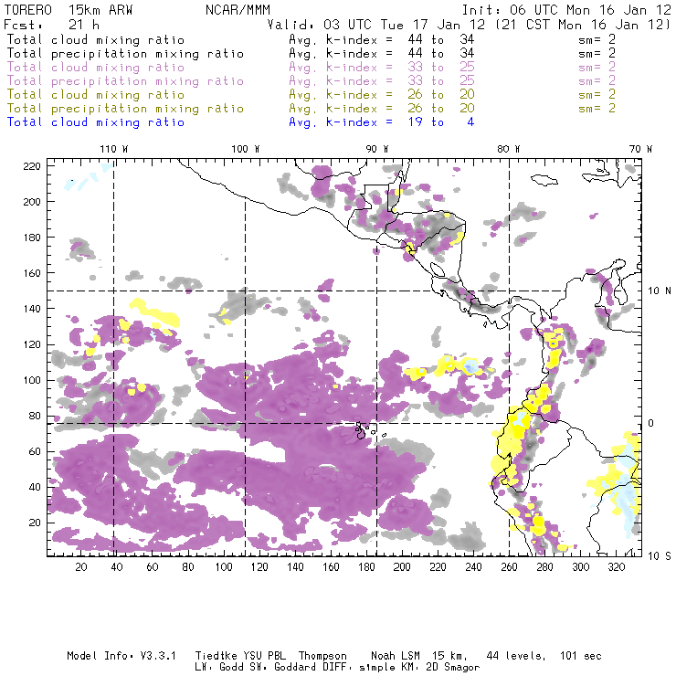The image size is (676, 676).
Task: Click the pink 'Total precipitation mixing ratio' legend row
Action: 125,81
